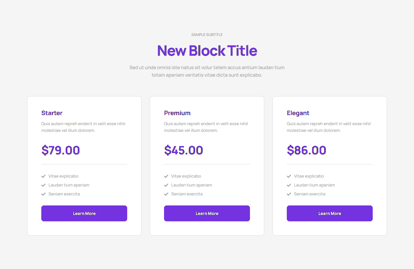
Task: Click the New Block Title heading
Action: coord(207,51)
